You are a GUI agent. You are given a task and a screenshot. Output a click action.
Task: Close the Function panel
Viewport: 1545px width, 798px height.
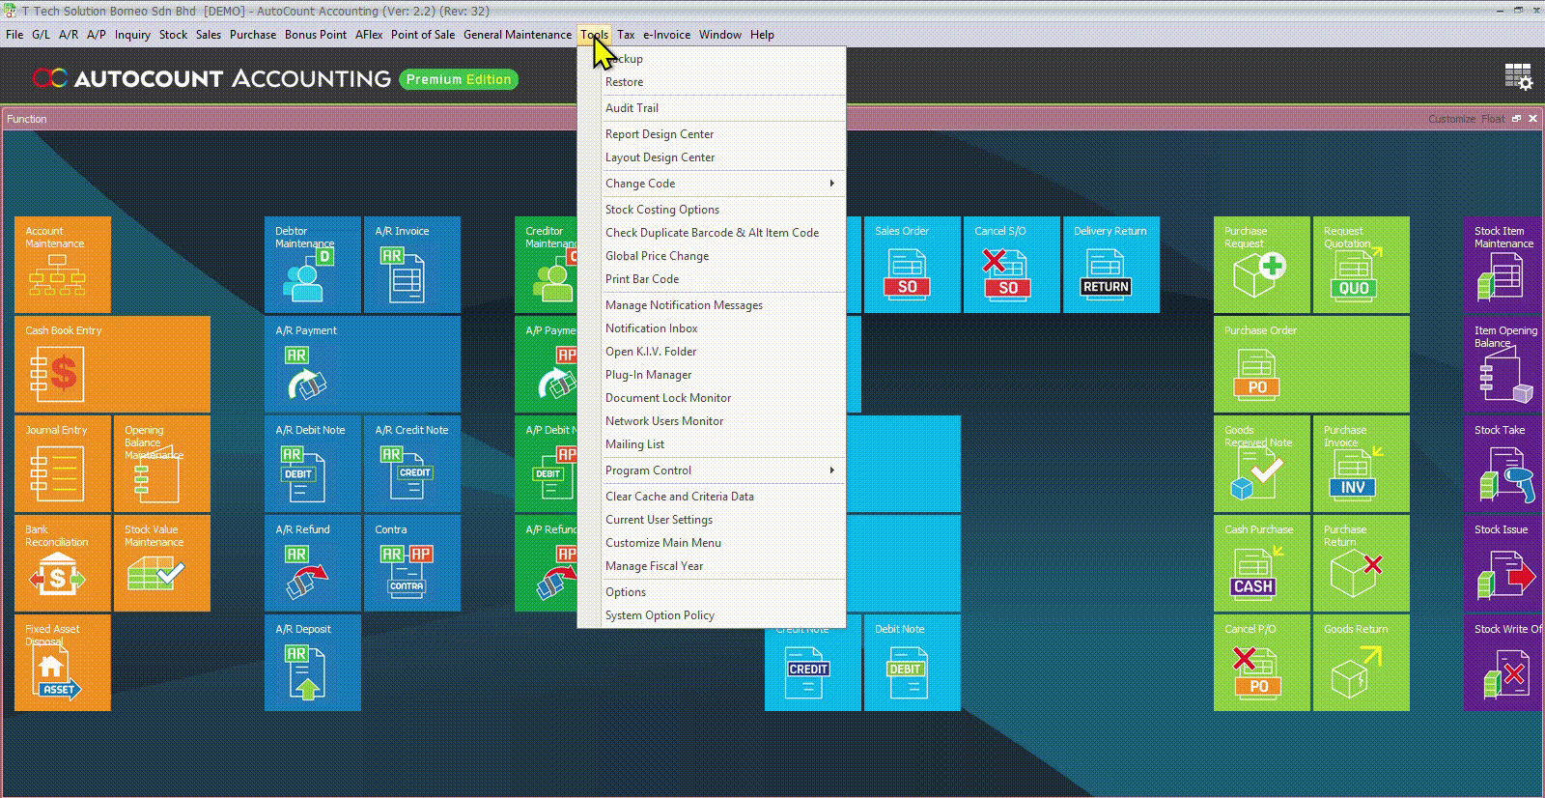click(x=1532, y=119)
